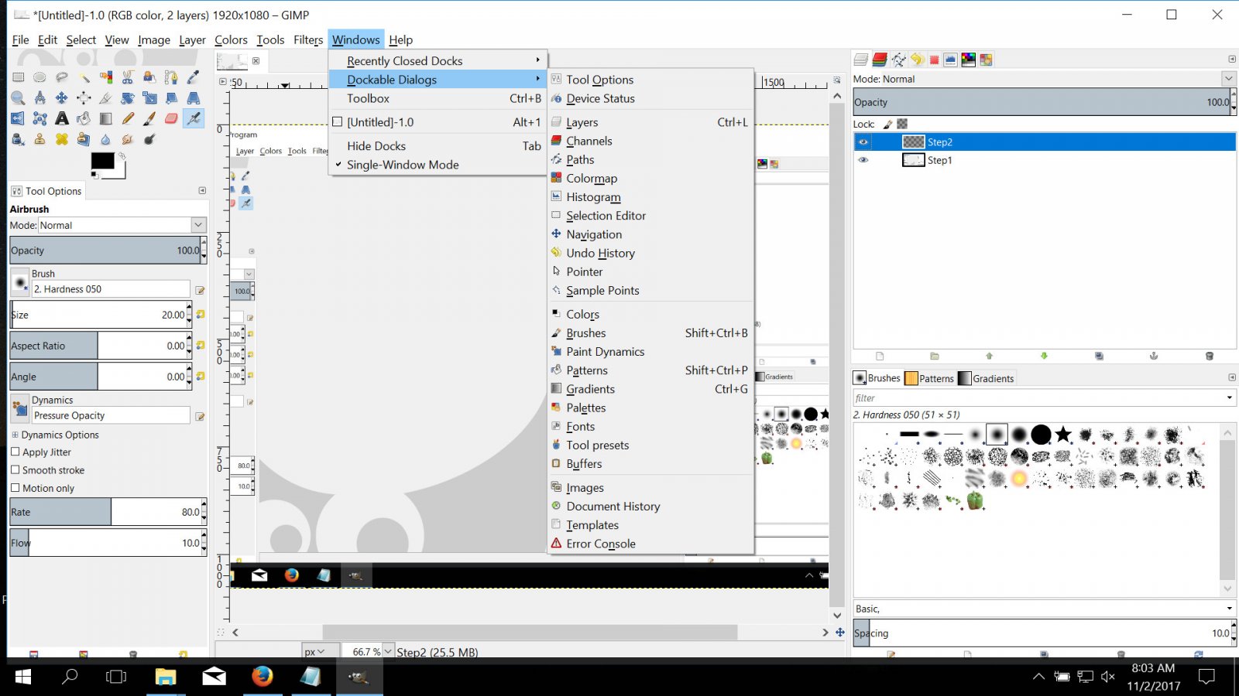Image resolution: width=1239 pixels, height=696 pixels.
Task: Open the layer Mode dropdown arrow
Action: (1228, 79)
